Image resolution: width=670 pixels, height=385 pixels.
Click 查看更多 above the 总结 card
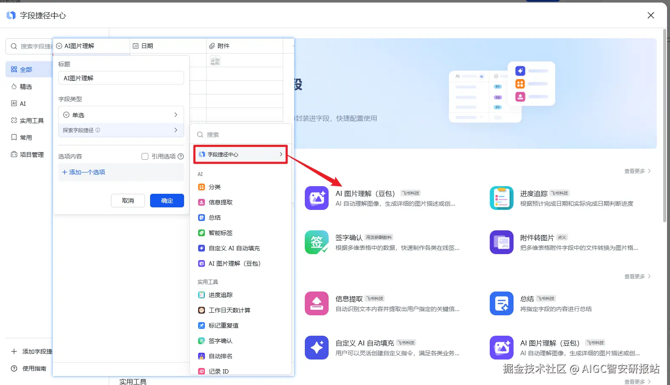pos(638,276)
